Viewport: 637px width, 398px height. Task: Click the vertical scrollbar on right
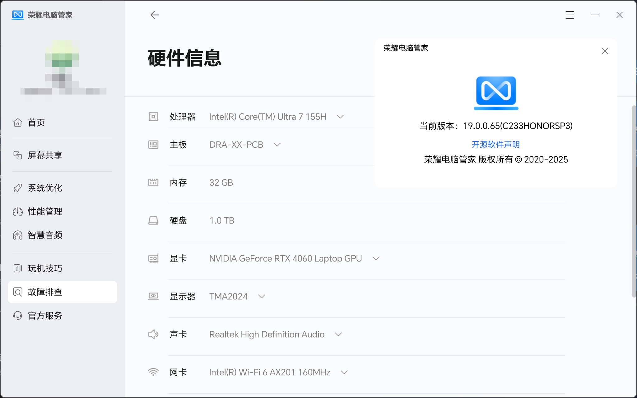pos(634,201)
